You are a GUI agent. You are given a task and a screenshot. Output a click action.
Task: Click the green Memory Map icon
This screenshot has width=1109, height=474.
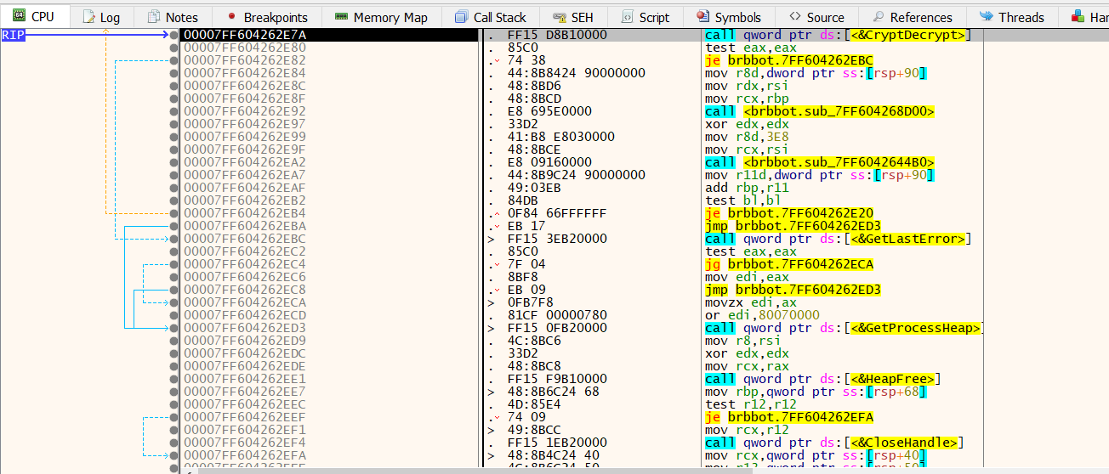point(341,17)
